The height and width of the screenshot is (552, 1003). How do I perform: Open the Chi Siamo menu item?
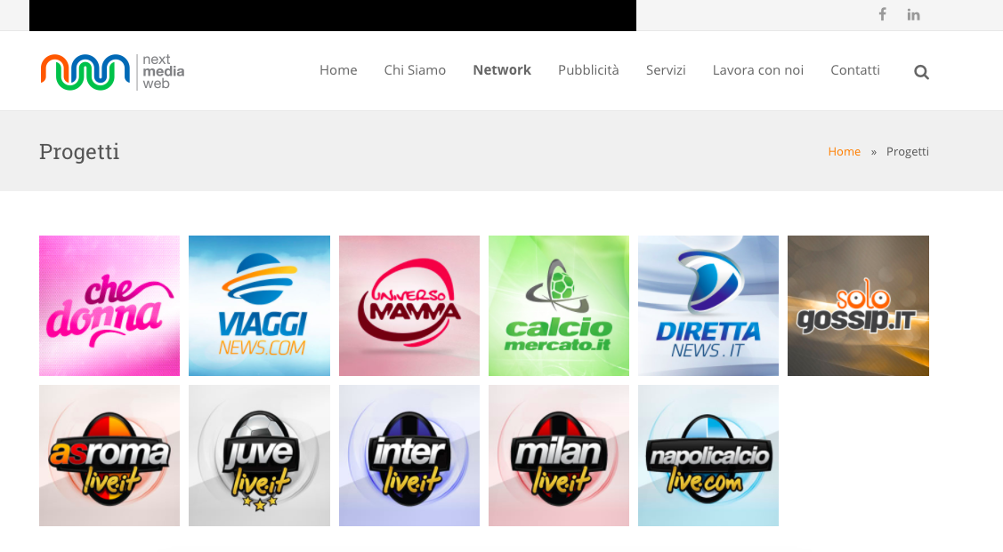(x=415, y=70)
